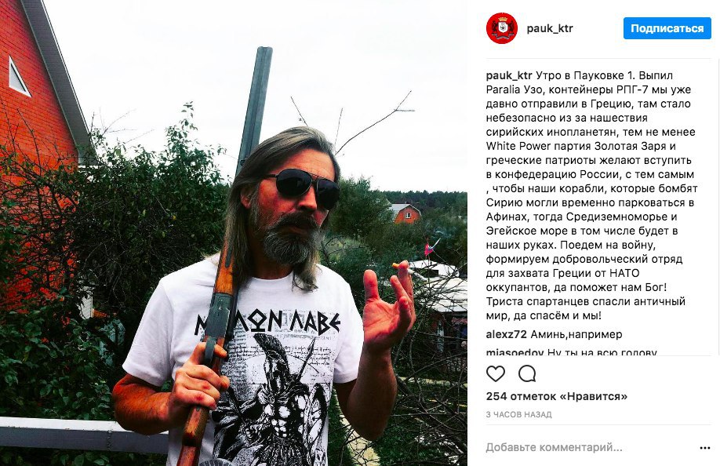Image resolution: width=720 pixels, height=466 pixels.
Task: Open the 3 часов назад timestamp
Action: tap(519, 414)
